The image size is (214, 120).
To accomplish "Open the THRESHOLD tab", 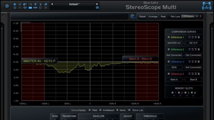I will [150, 116].
